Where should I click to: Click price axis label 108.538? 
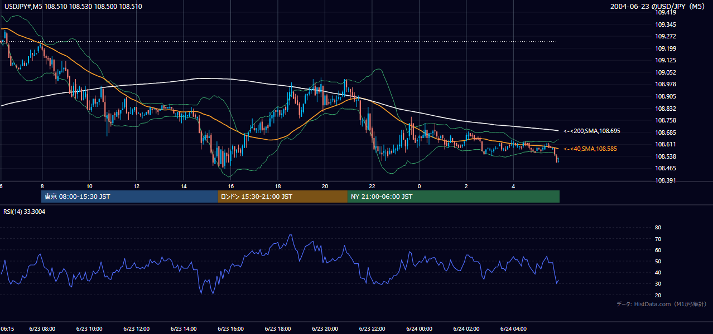(x=666, y=156)
